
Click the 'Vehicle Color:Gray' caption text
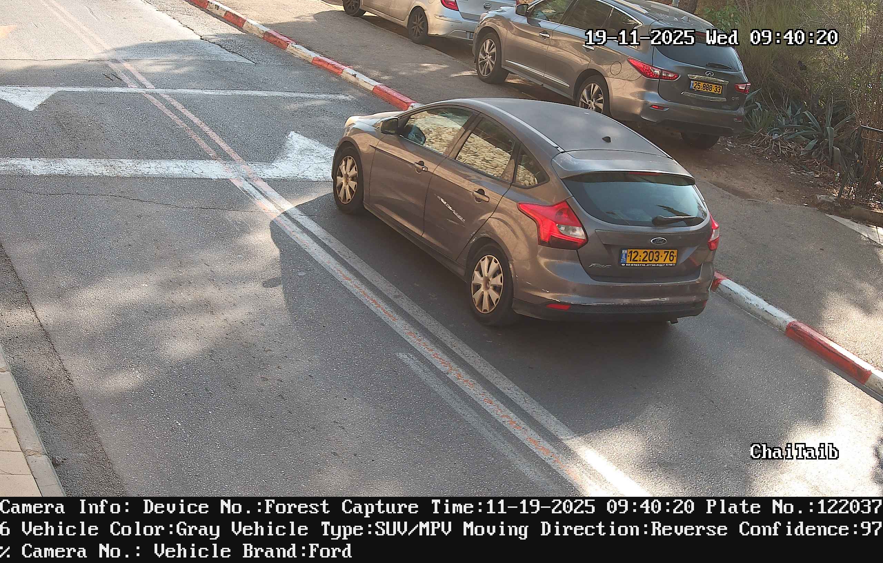click(x=121, y=529)
